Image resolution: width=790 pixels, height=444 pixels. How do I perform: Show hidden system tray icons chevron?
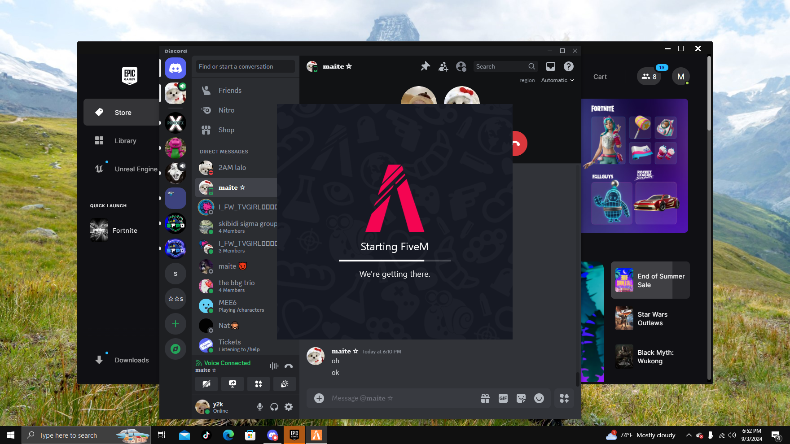pos(689,435)
